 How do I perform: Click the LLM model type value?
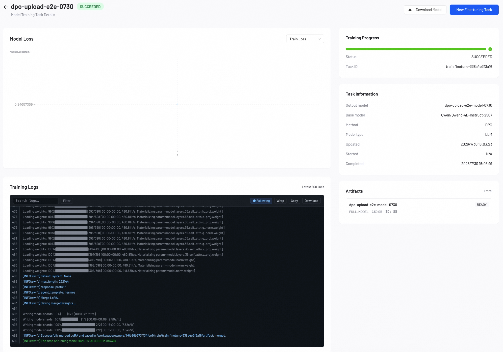click(488, 135)
